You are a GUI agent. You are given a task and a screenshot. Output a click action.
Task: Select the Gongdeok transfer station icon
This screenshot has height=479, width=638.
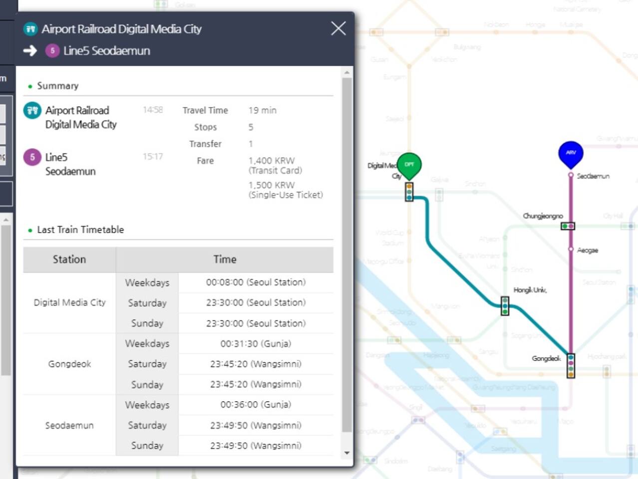pyautogui.click(x=571, y=366)
